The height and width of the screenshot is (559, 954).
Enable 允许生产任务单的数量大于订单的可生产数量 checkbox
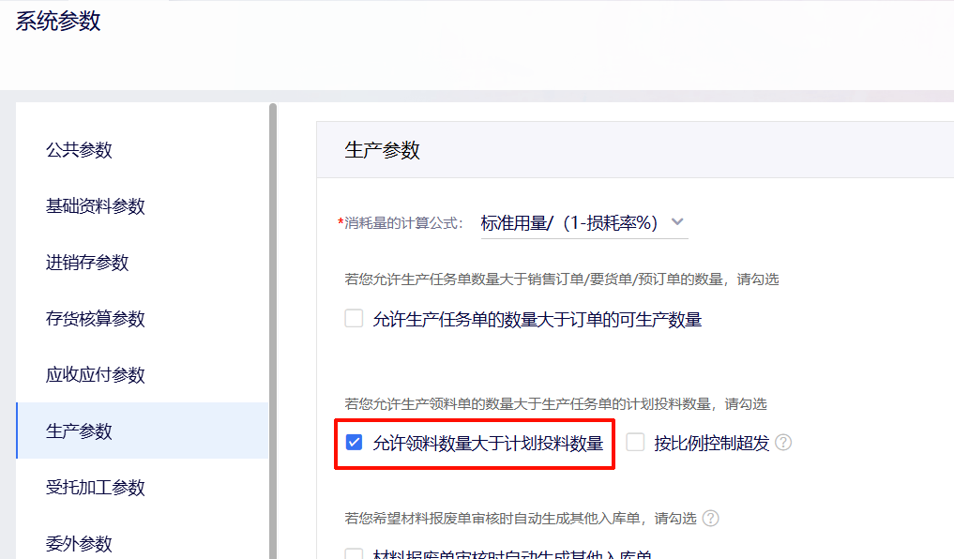click(354, 318)
